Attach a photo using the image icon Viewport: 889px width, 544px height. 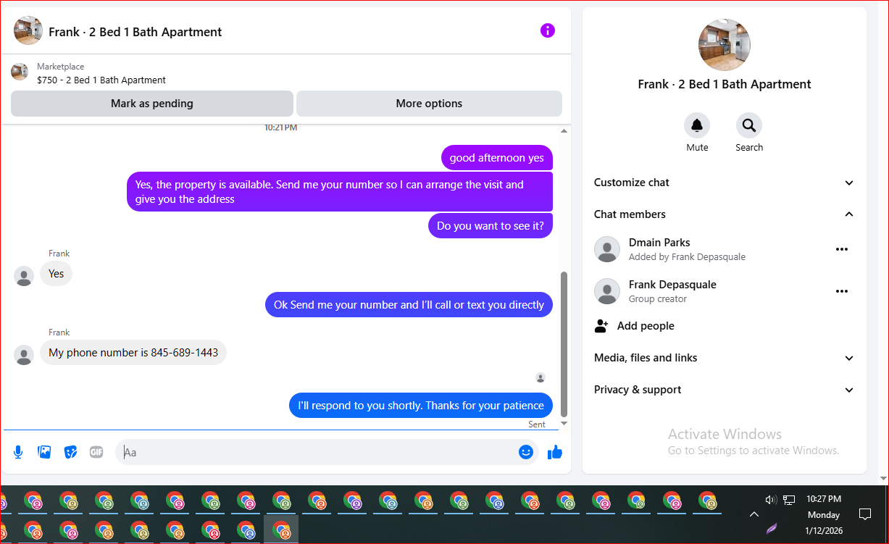(44, 452)
